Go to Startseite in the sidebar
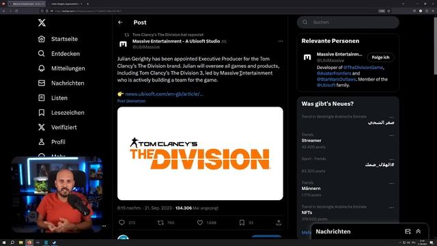437x246 pixels. pyautogui.click(x=64, y=39)
